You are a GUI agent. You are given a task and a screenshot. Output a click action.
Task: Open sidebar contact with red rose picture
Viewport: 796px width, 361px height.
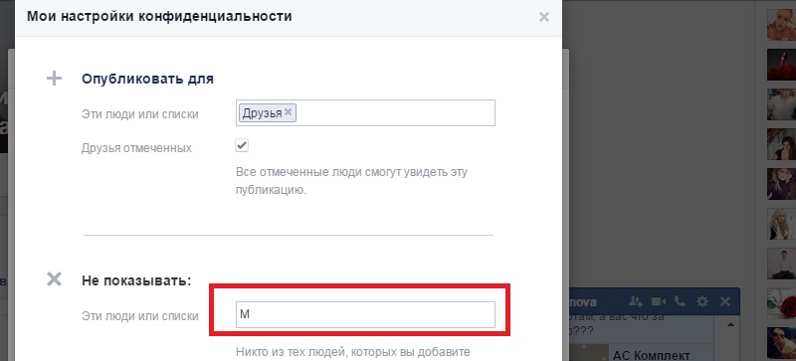(781, 302)
